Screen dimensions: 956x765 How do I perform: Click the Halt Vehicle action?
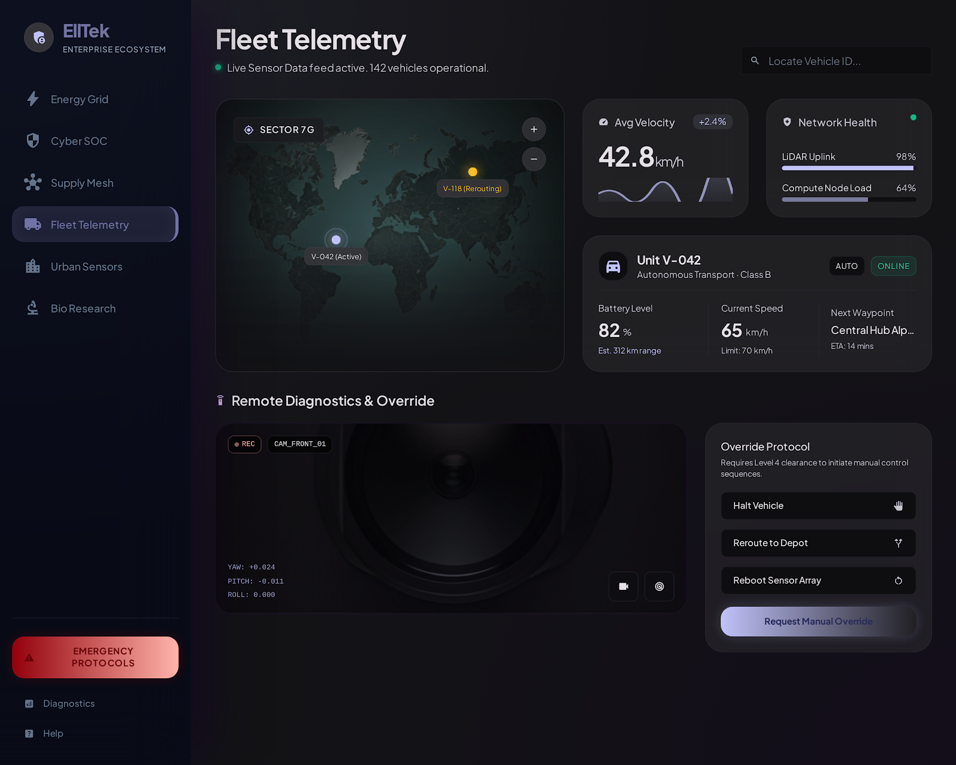tap(817, 506)
